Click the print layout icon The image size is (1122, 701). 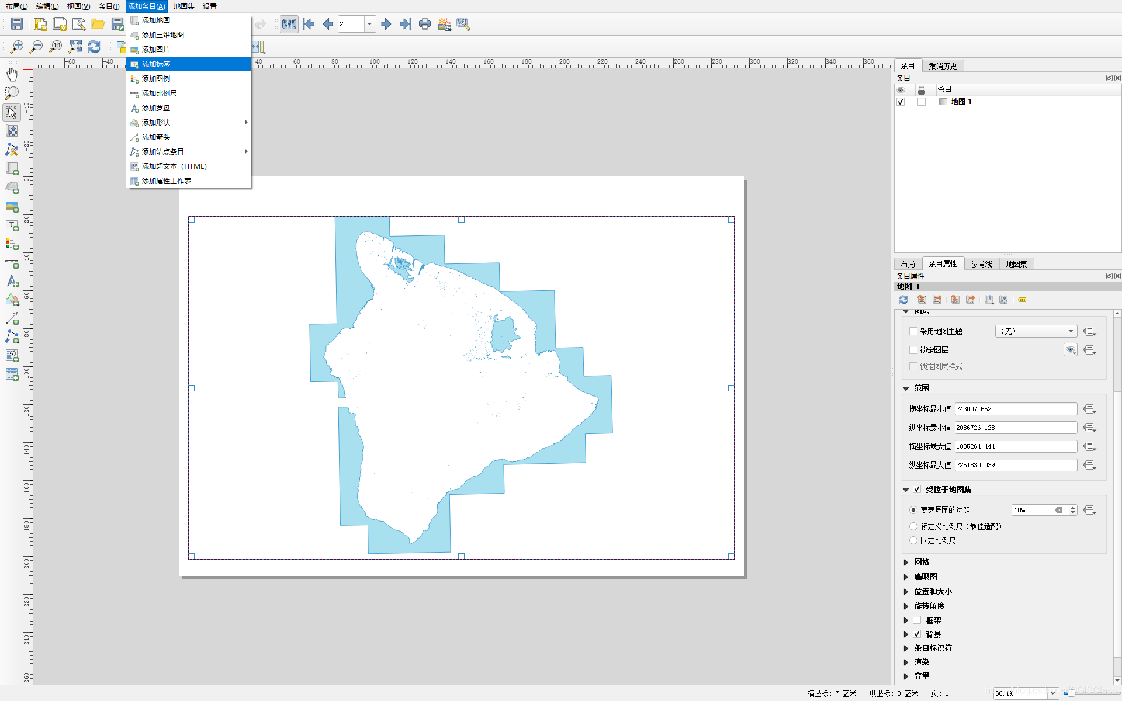[x=425, y=24]
